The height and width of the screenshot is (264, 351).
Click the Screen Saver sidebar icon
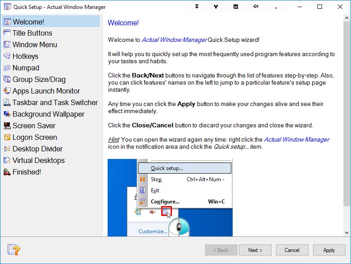click(x=7, y=126)
